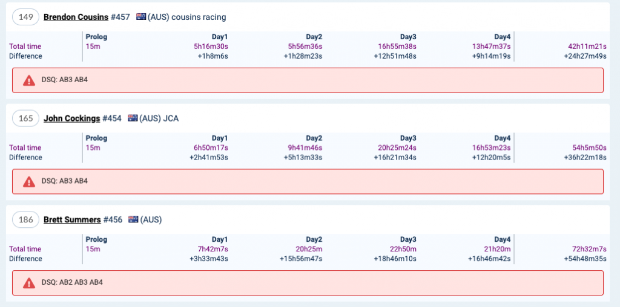
Task: Select position badge 186
Action: [x=25, y=220]
